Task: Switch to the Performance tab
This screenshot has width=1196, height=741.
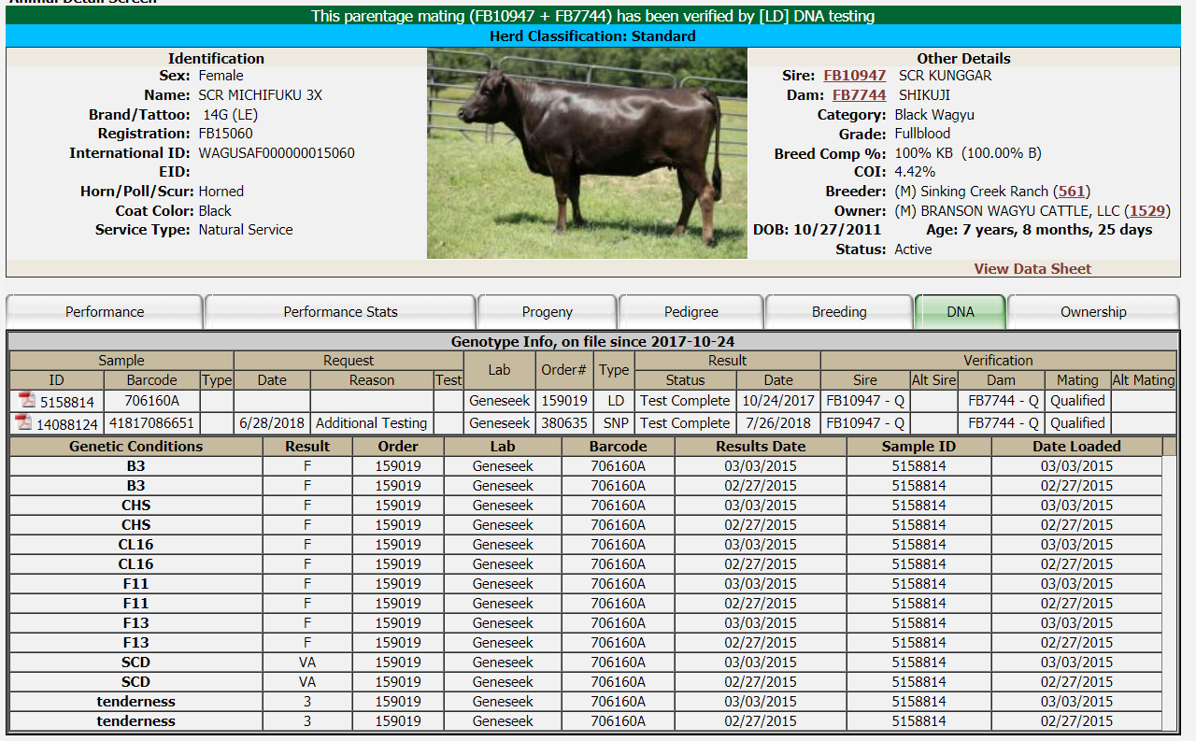Action: [x=105, y=312]
